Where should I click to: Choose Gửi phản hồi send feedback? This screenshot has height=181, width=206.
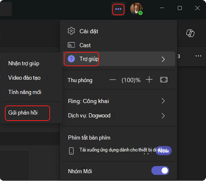[23, 113]
